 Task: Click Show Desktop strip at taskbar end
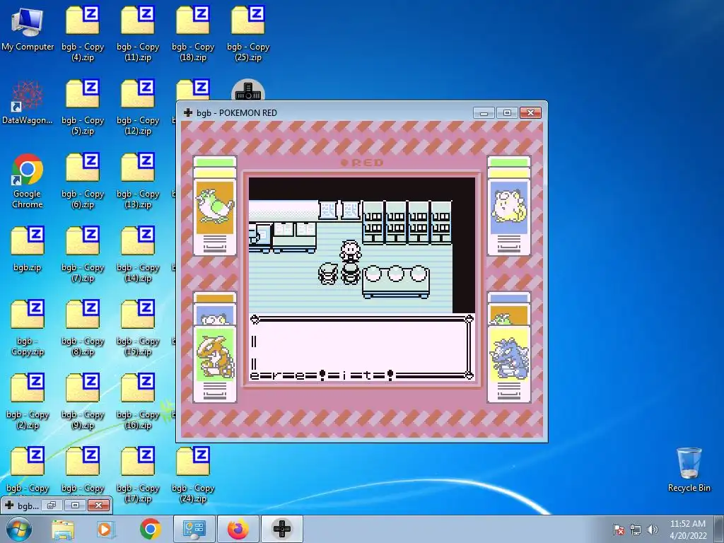(x=719, y=529)
